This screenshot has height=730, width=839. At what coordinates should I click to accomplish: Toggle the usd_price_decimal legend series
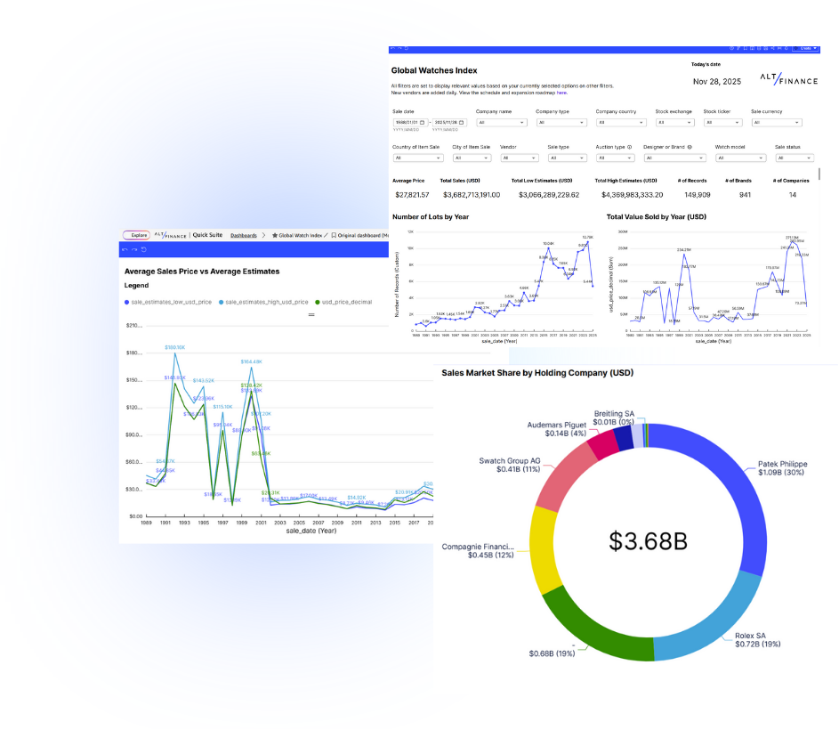346,303
